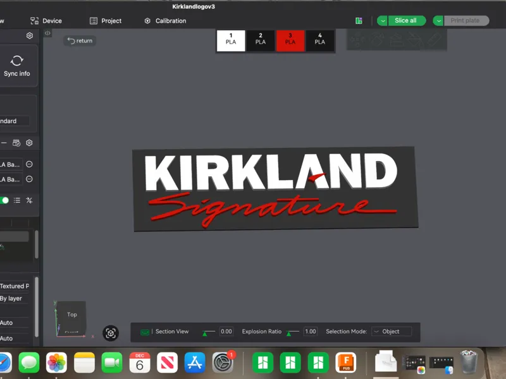The height and width of the screenshot is (379, 506).
Task: Open options for first PLA Ba... filament
Action: point(29,164)
